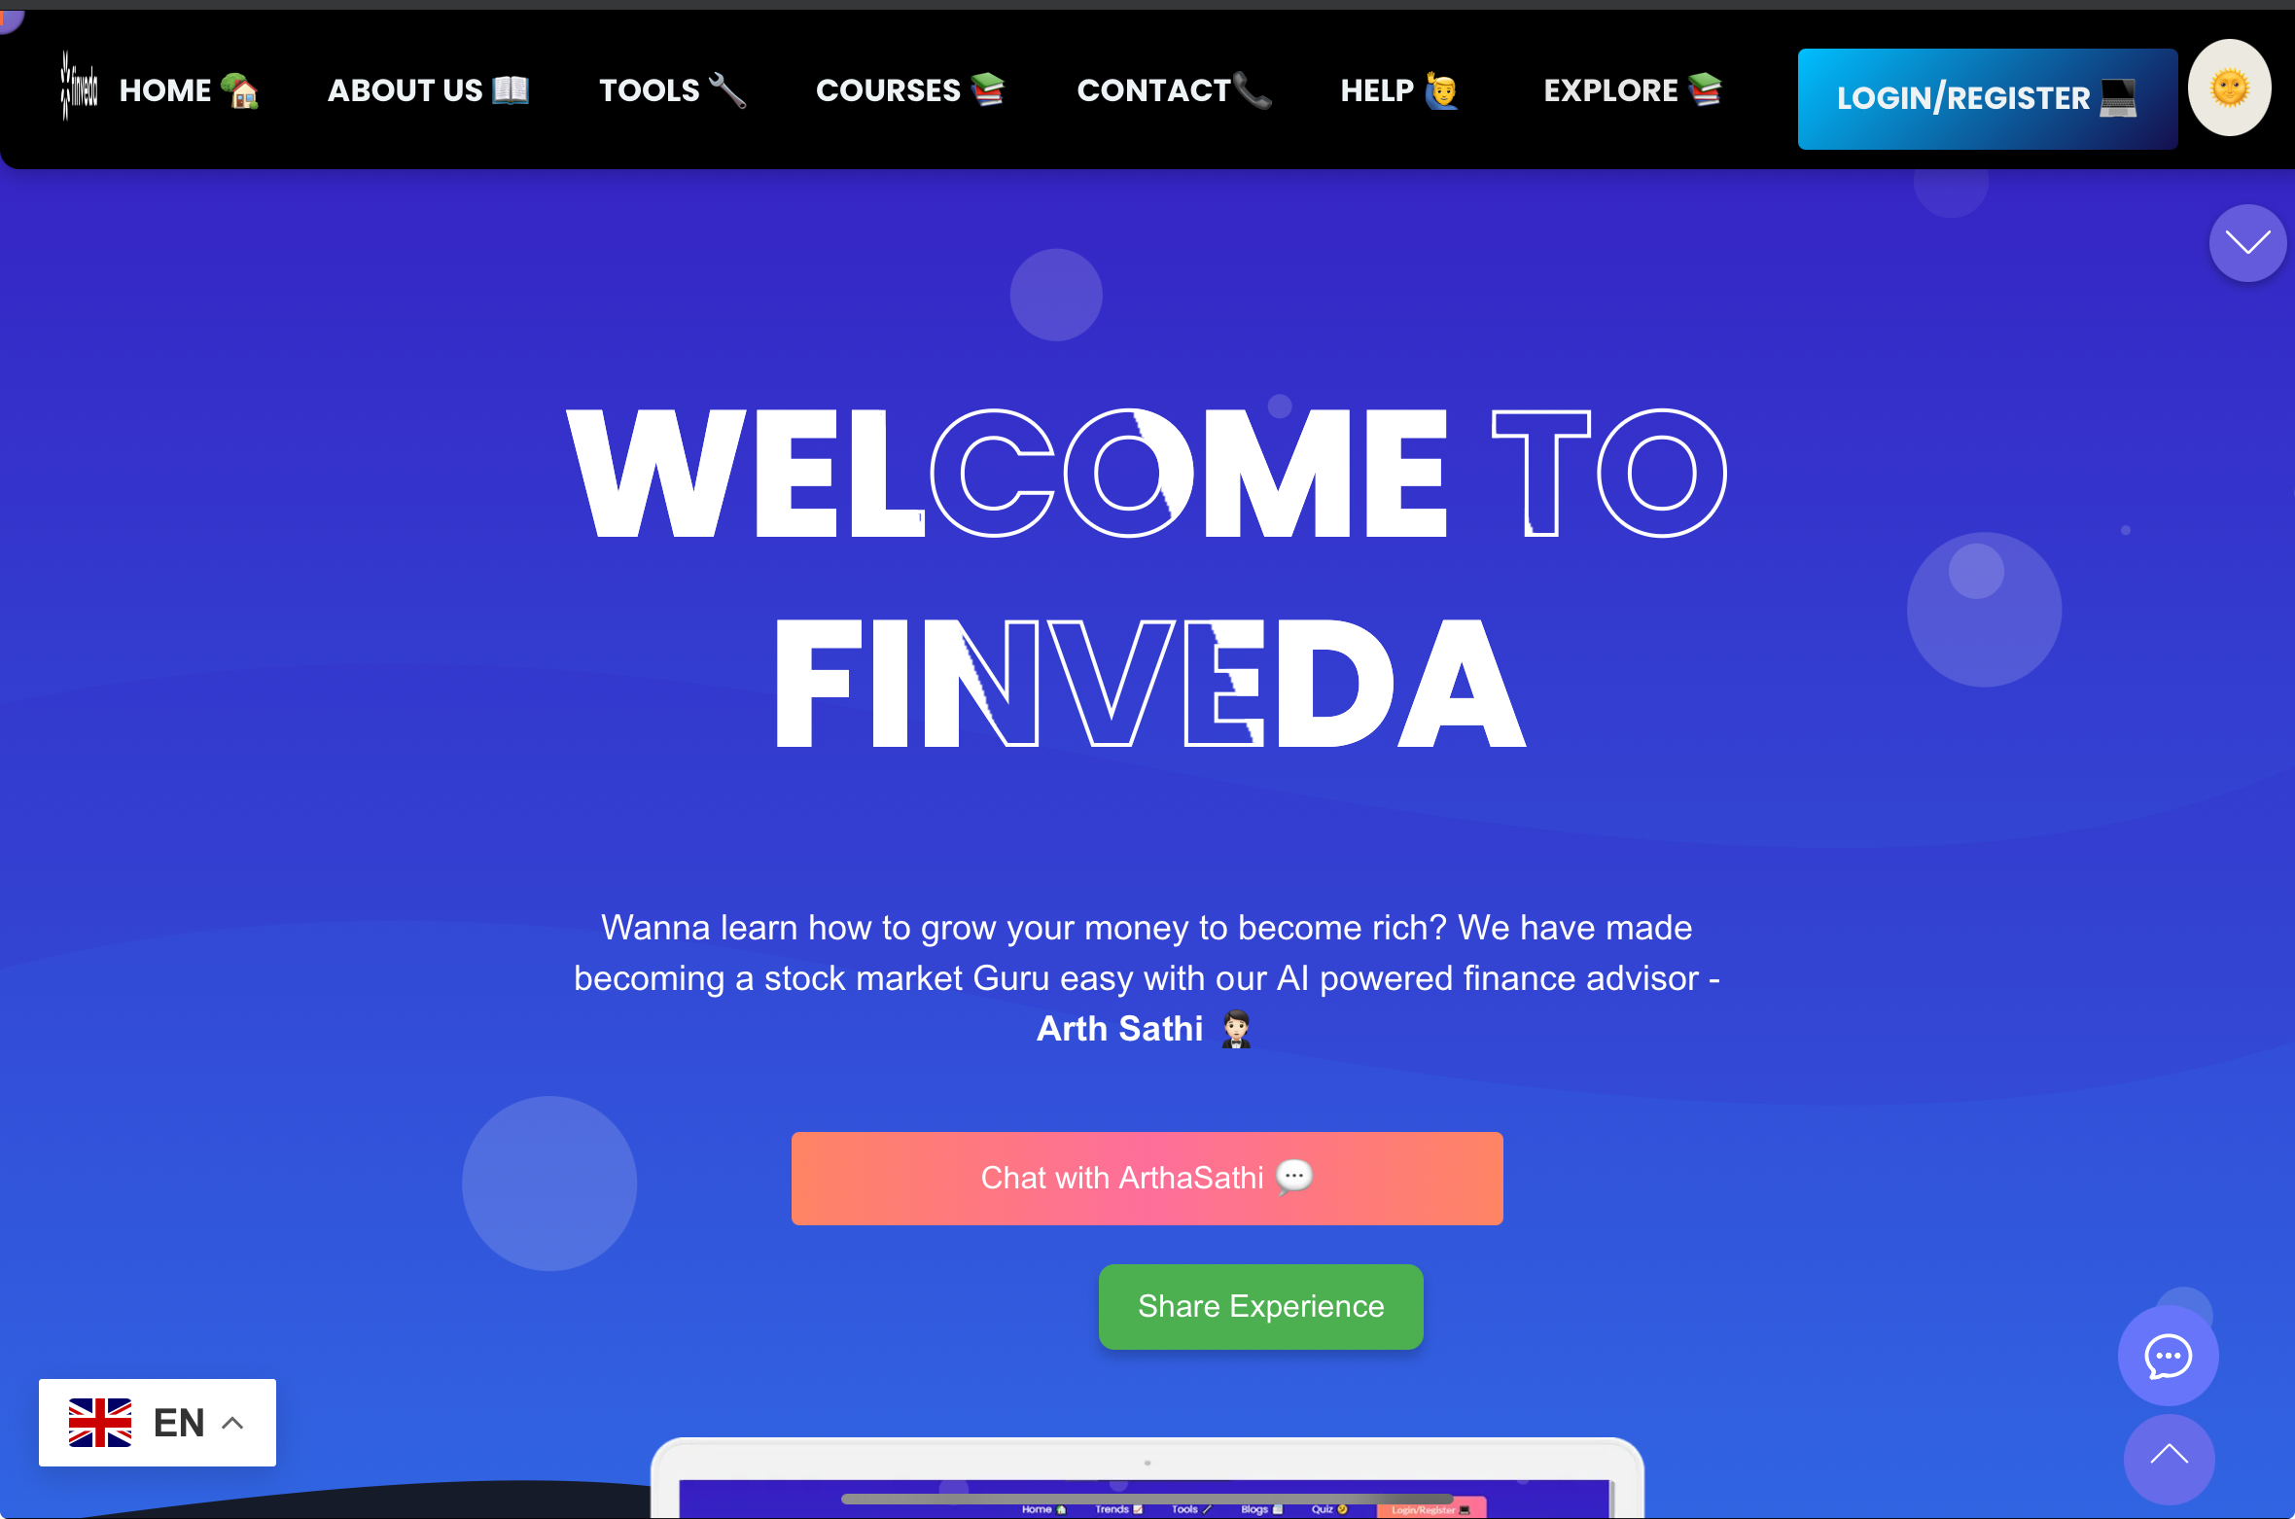
Task: Select the COURSES menu tab item
Action: coord(908,91)
